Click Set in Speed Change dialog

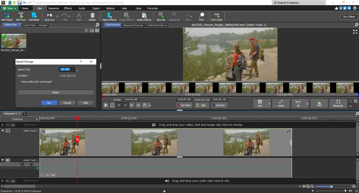pyautogui.click(x=49, y=103)
